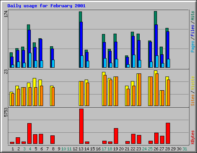Click day 1 on the x-axis
197x153 pixels.
(x=13, y=149)
